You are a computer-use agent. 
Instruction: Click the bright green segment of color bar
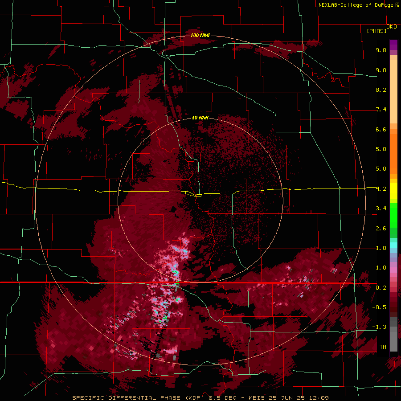click(393, 215)
